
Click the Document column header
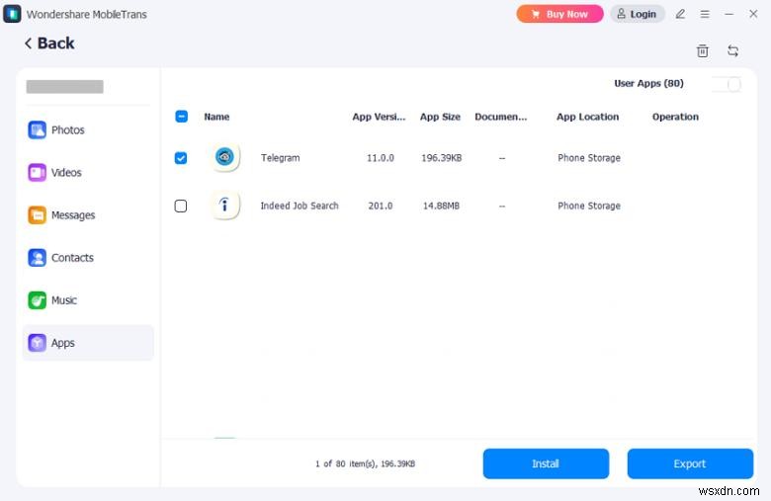[500, 117]
